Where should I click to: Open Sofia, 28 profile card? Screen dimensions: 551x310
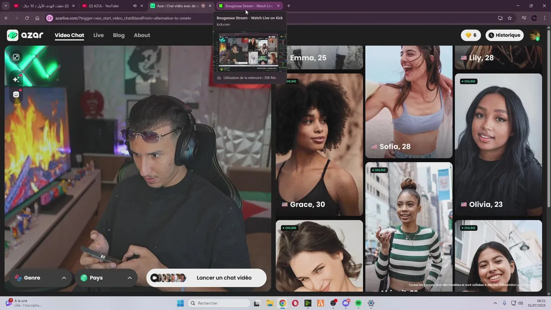(409, 102)
